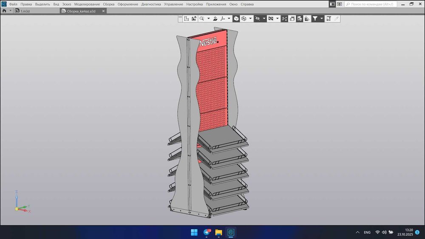Open the Windows Start button
Screen dimensions: 425x239
(x=194, y=232)
